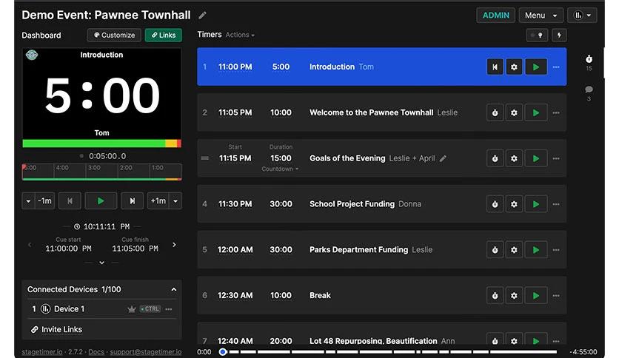
Task: Click the dashboard timer progress strip
Action: (102, 172)
